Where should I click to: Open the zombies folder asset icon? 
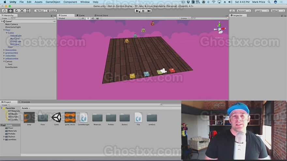click(152, 117)
